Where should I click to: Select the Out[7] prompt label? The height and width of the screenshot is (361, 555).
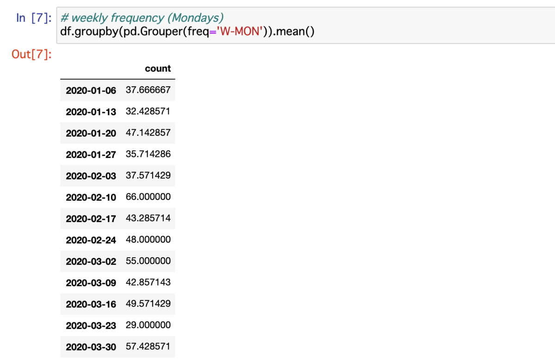pos(32,55)
